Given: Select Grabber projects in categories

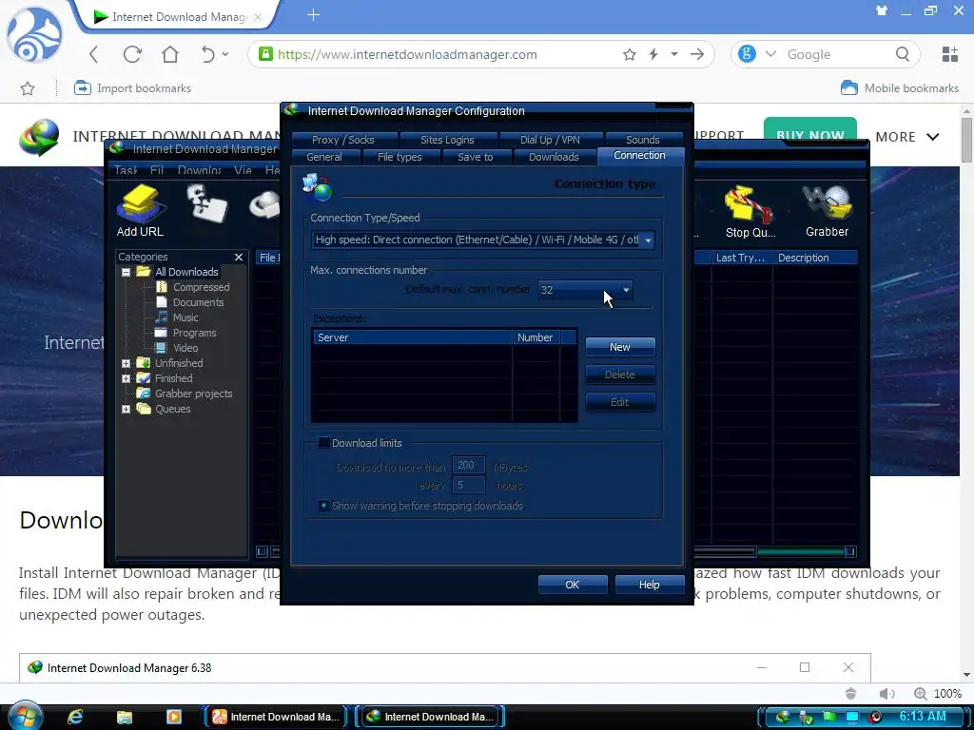Looking at the screenshot, I should [193, 394].
